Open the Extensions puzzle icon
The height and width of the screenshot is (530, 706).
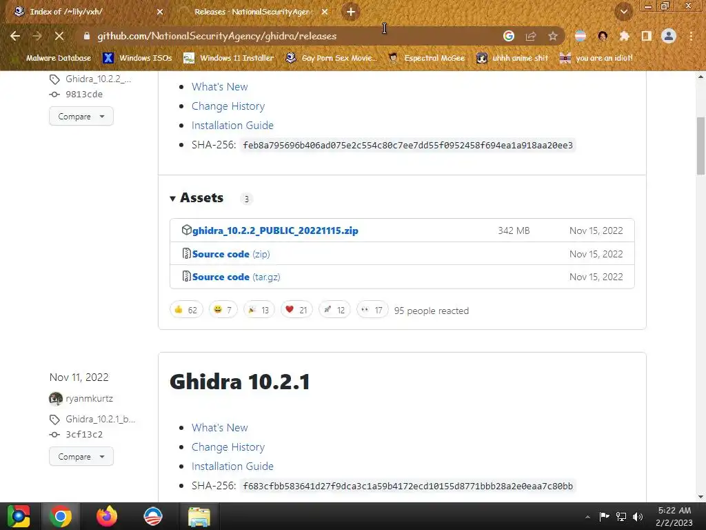point(625,36)
